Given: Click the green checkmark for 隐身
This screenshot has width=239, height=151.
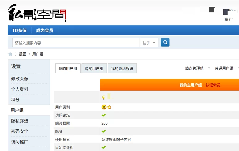Looking at the screenshot, I should tap(104, 131).
